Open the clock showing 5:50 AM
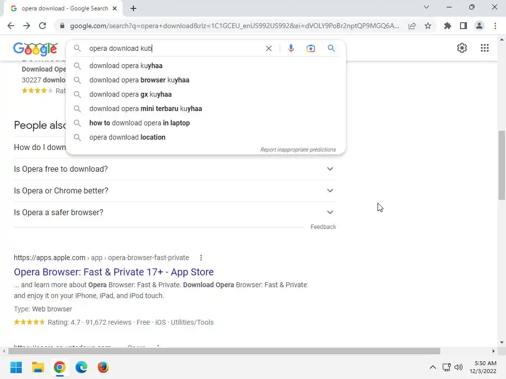The width and height of the screenshot is (506, 379). tap(483, 367)
